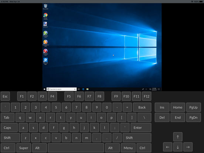Viewport: 204px width, 153px height.
Task: Tap the Shift key next to slash
Action: click(137, 138)
